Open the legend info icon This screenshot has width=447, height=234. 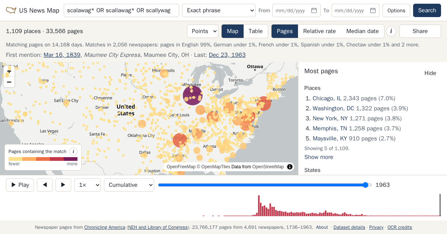click(x=73, y=152)
